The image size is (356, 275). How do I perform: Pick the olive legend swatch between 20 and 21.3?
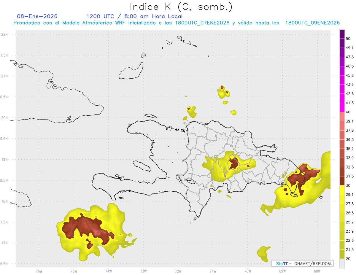coord(342,254)
